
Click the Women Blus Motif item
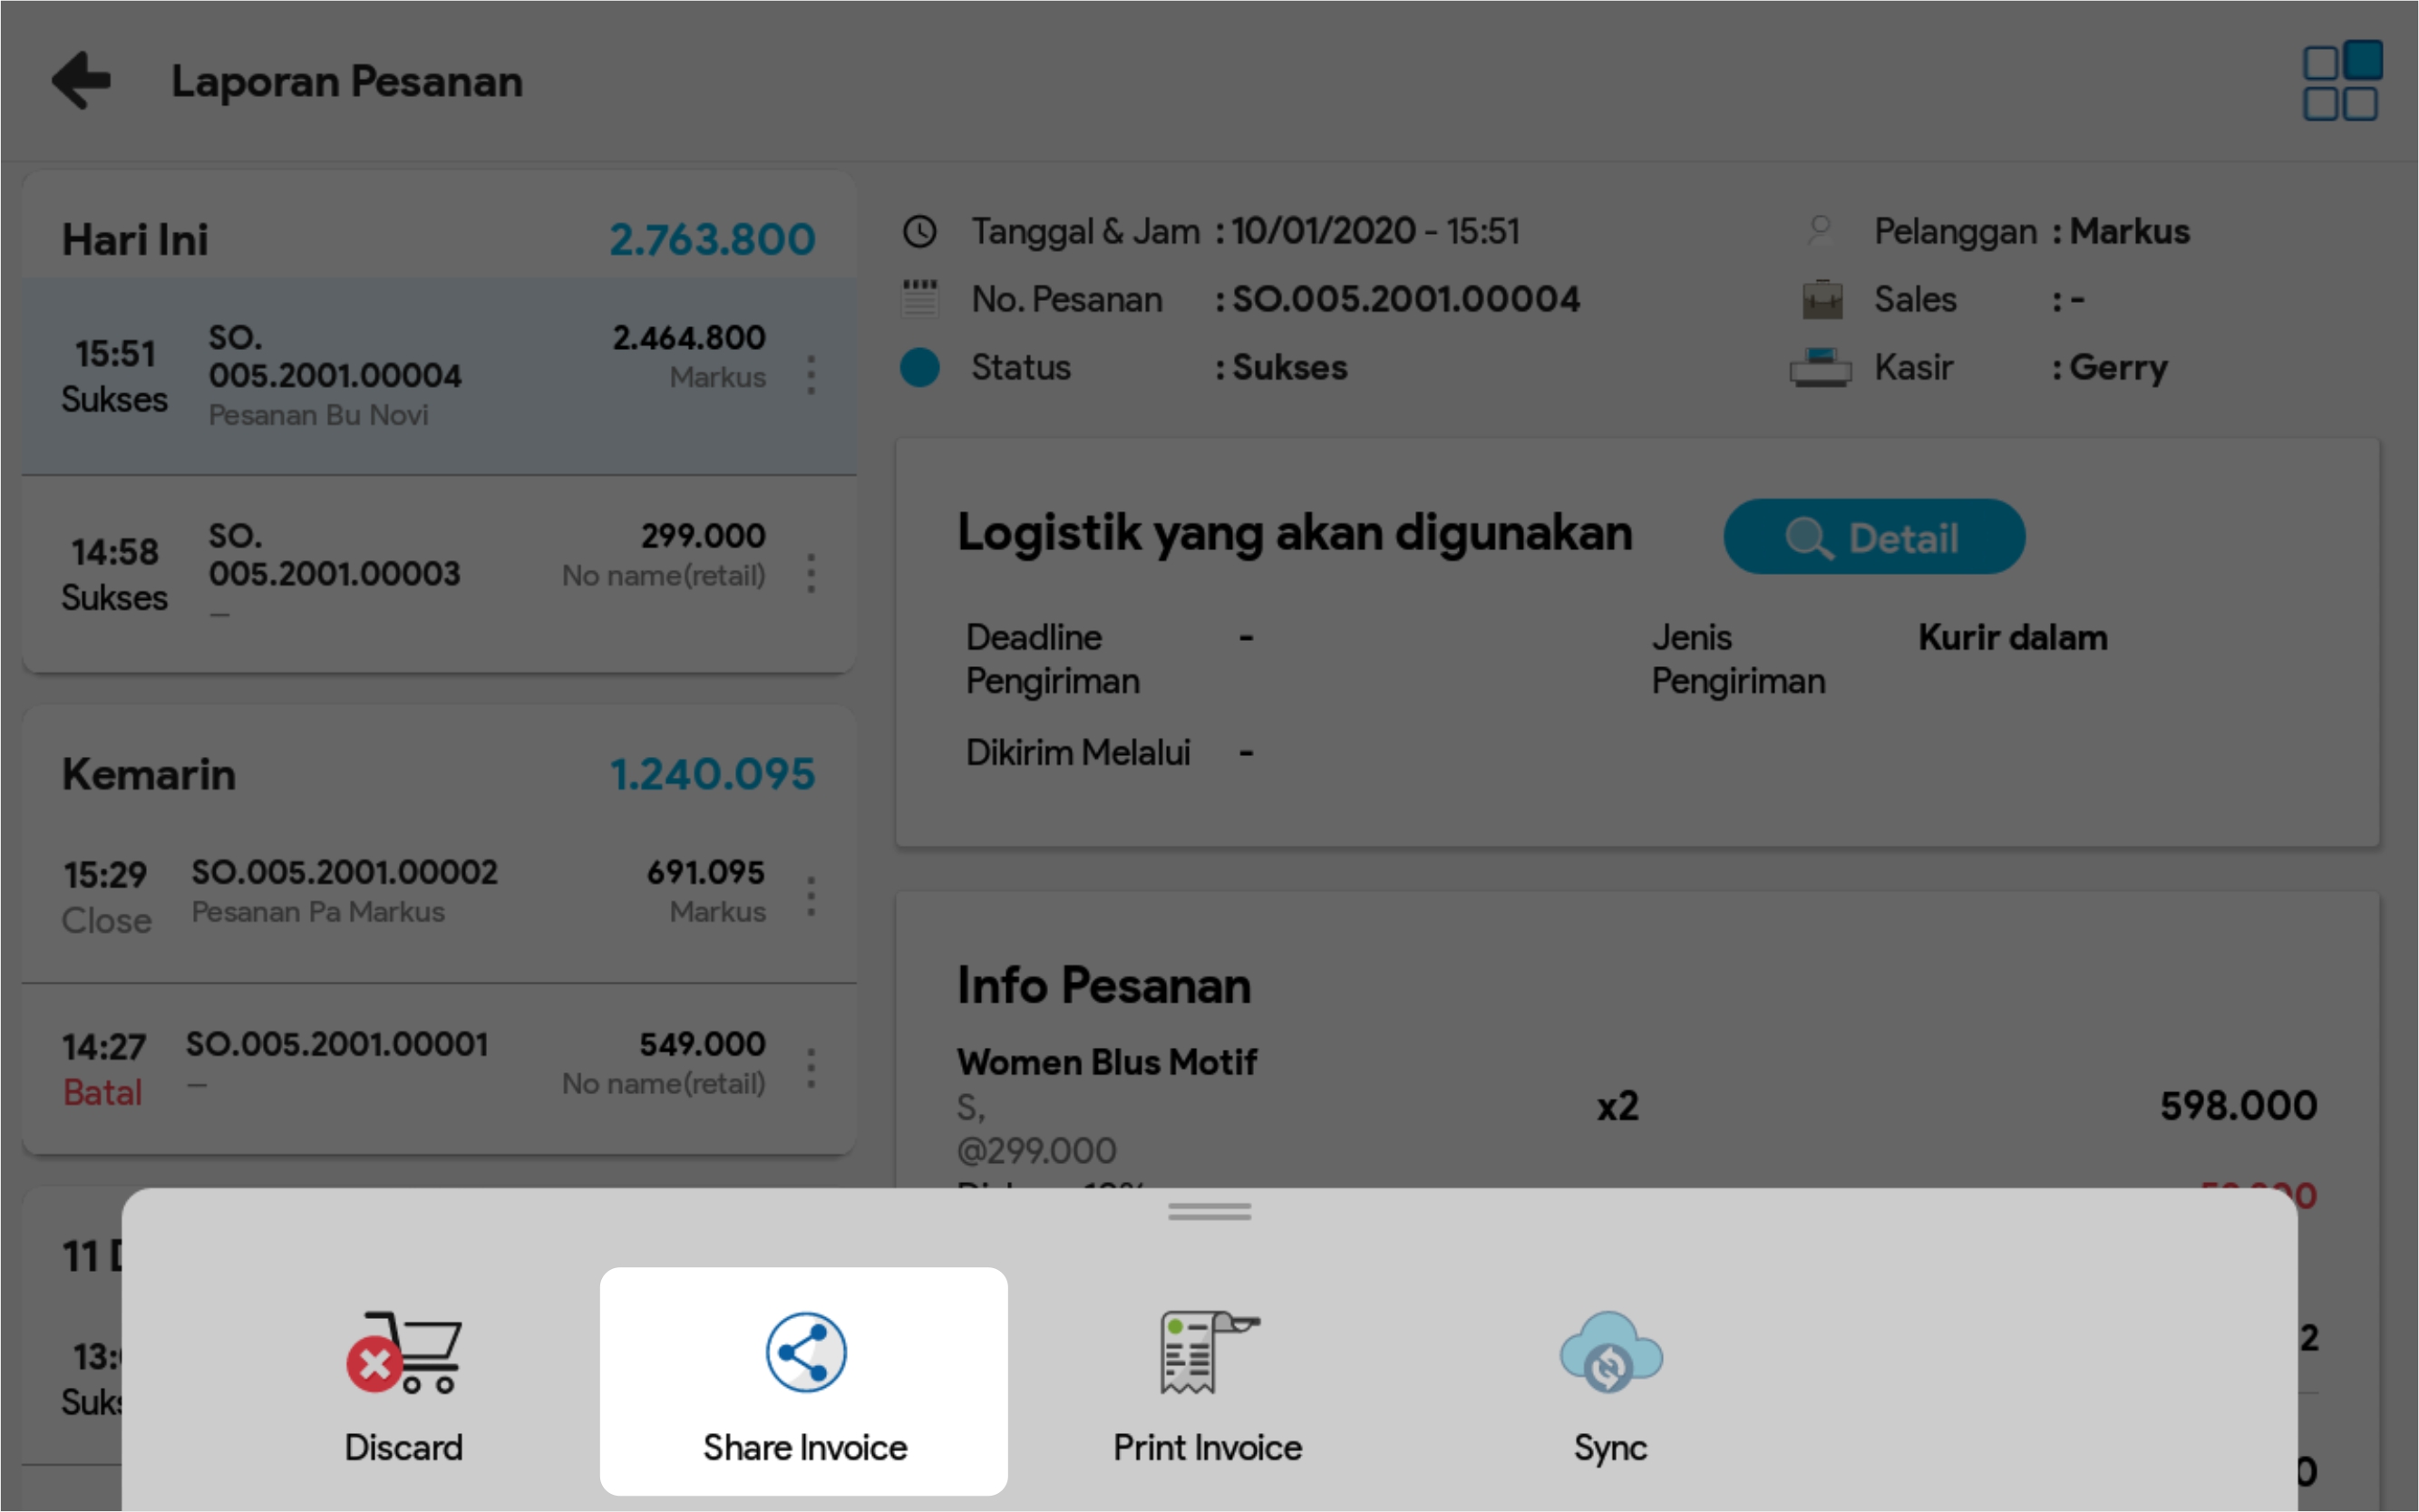click(1106, 1062)
